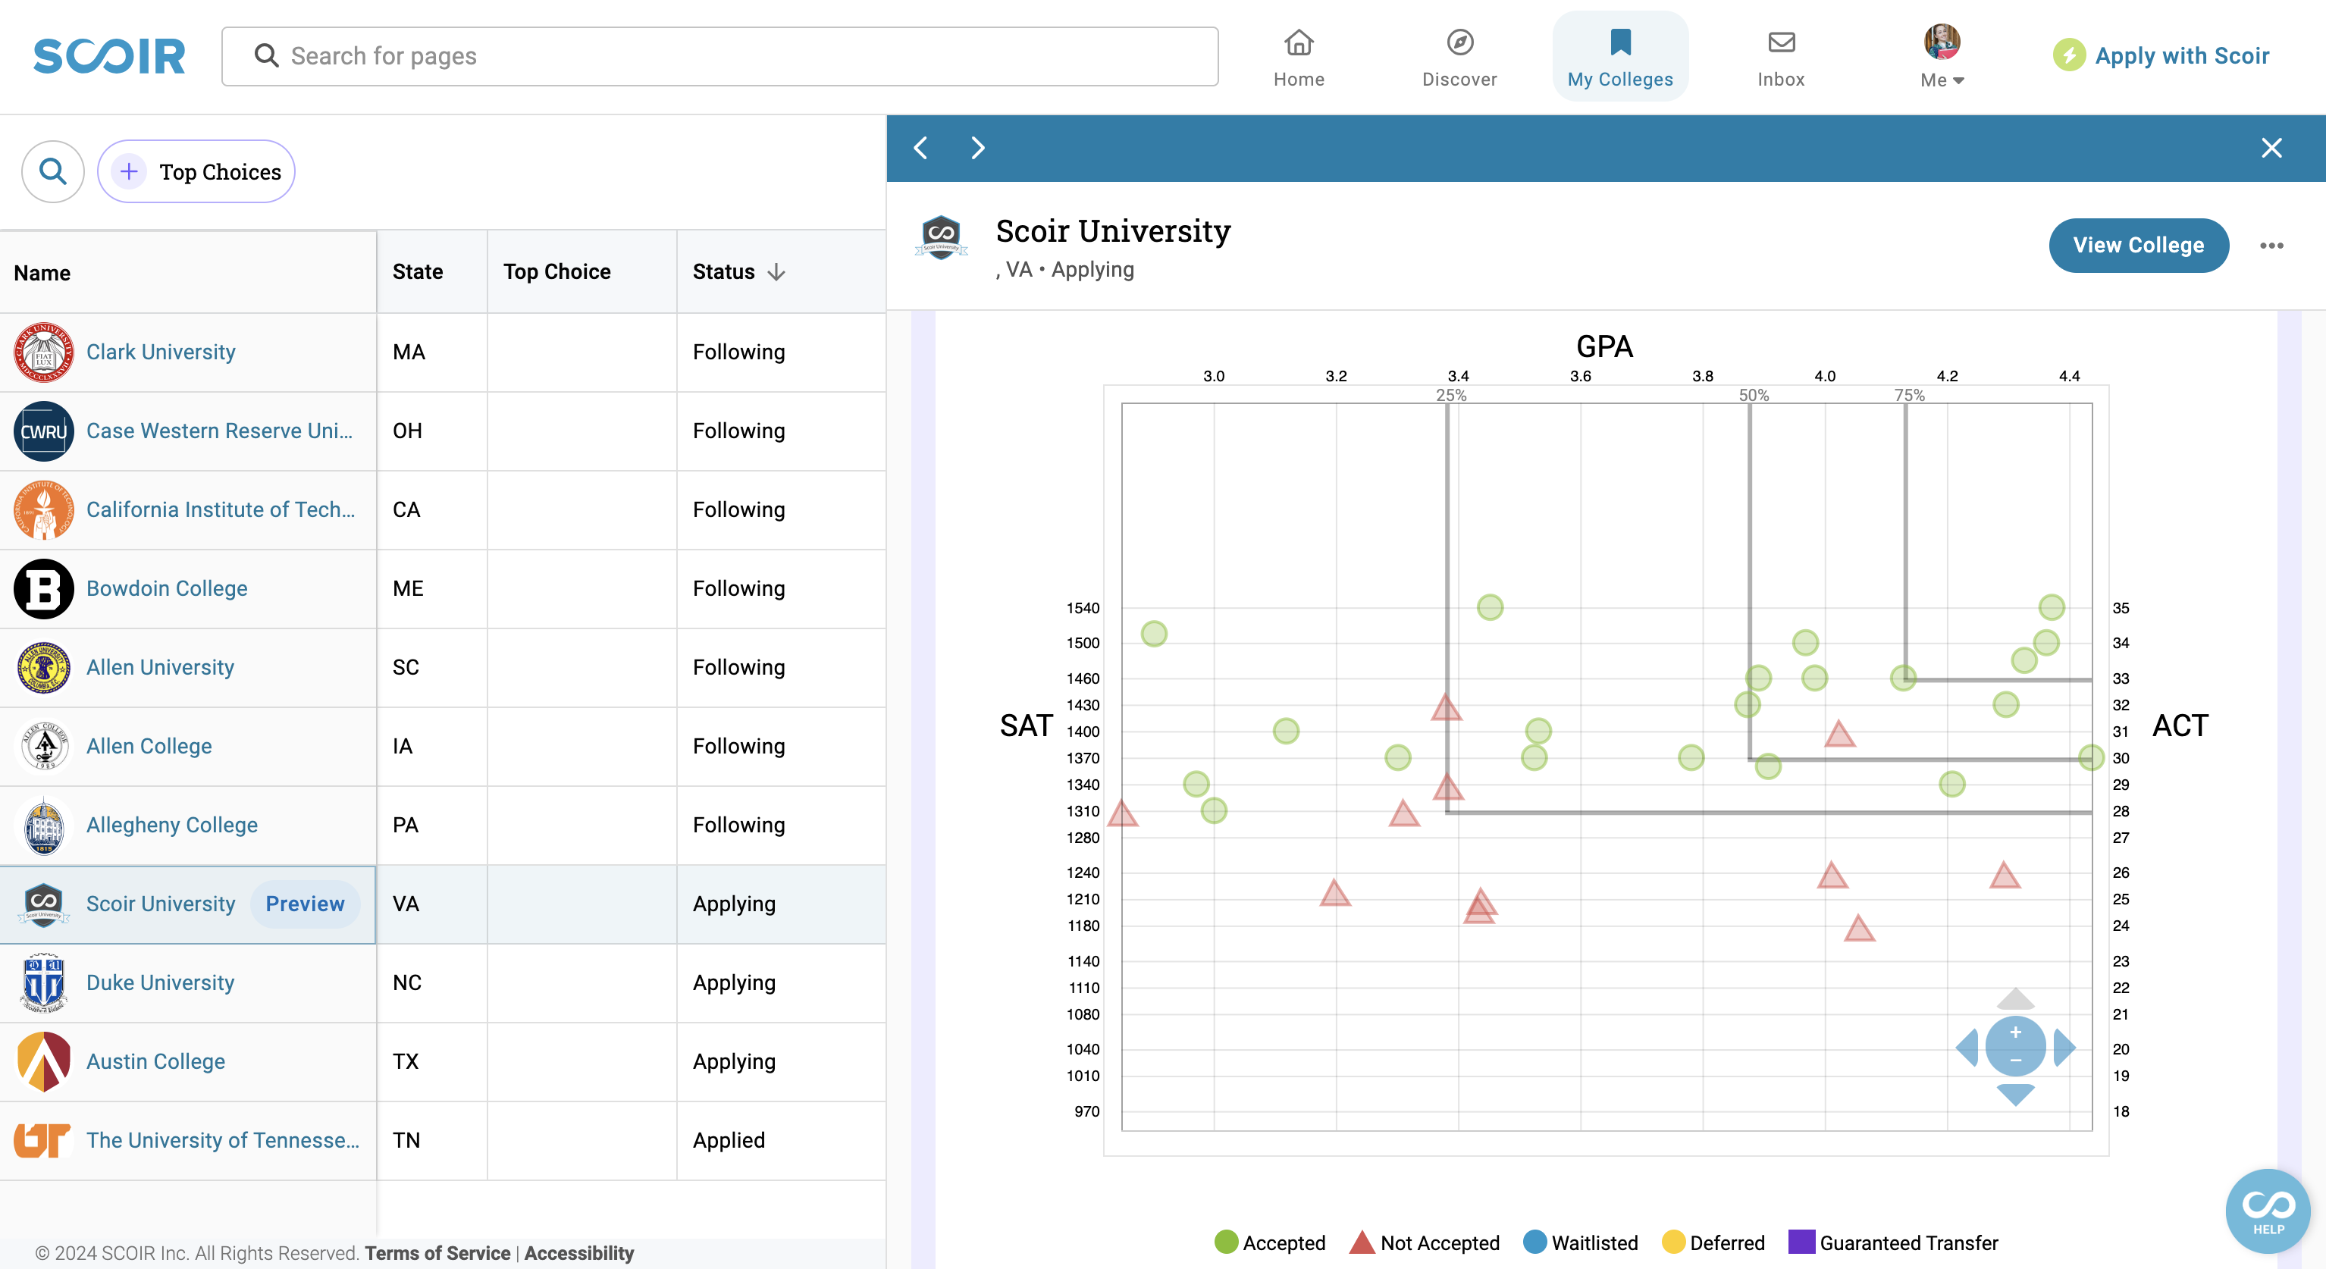Open the Clark University link

[161, 352]
